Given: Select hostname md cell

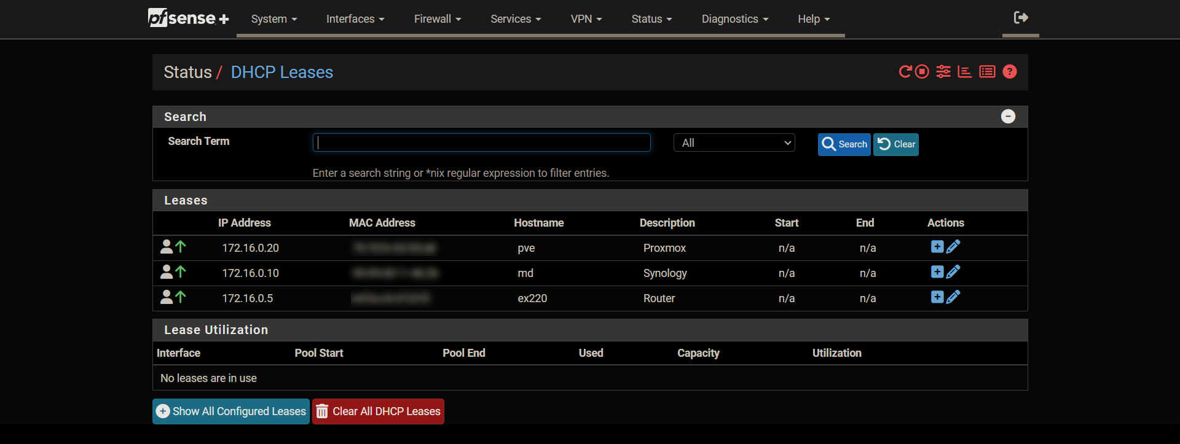Looking at the screenshot, I should tap(525, 273).
